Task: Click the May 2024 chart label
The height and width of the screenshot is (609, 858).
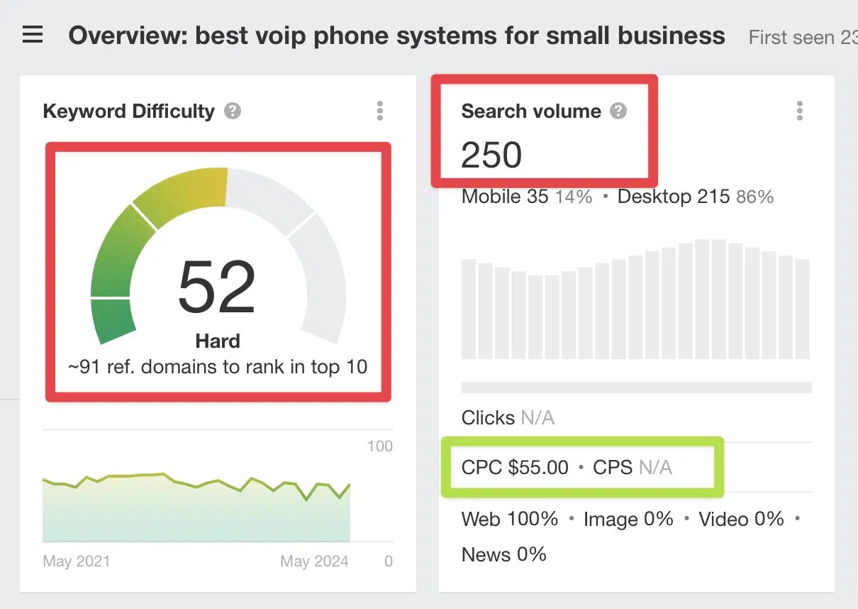Action: 314,561
